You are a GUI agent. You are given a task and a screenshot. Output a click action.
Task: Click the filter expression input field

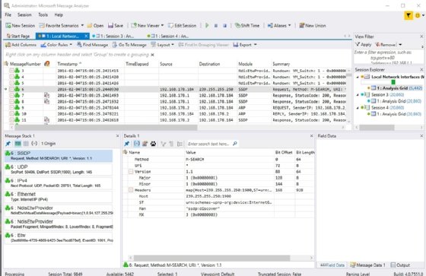389,57
